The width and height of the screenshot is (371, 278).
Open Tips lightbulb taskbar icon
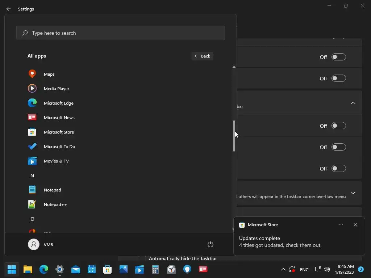[187, 269]
